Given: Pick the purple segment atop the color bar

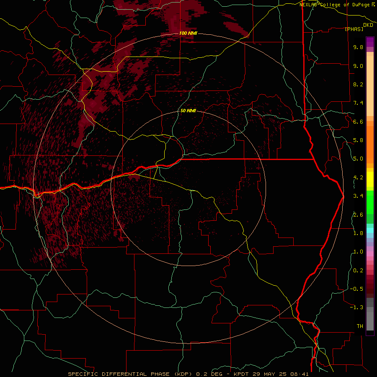Looking at the screenshot, I should [x=370, y=42].
